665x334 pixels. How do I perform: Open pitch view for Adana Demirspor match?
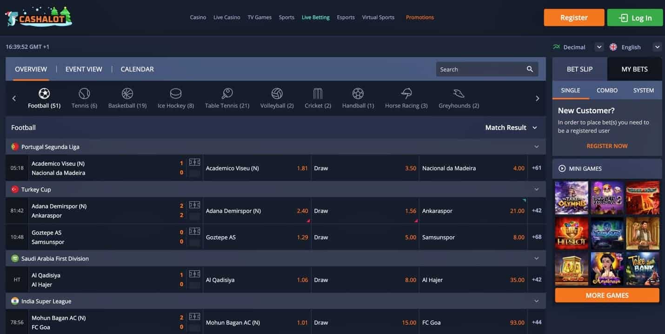tap(194, 205)
